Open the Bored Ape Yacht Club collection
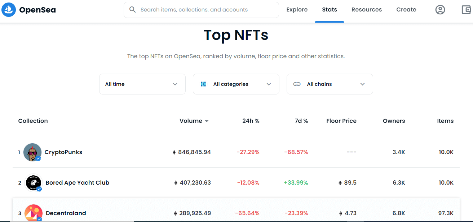 pos(77,182)
